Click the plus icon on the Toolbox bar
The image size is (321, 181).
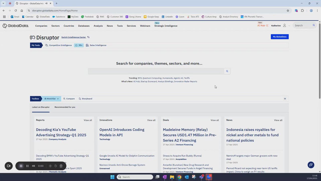point(285,99)
